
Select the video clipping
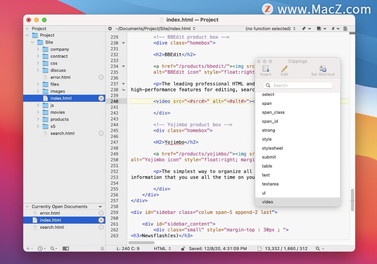click(x=298, y=202)
